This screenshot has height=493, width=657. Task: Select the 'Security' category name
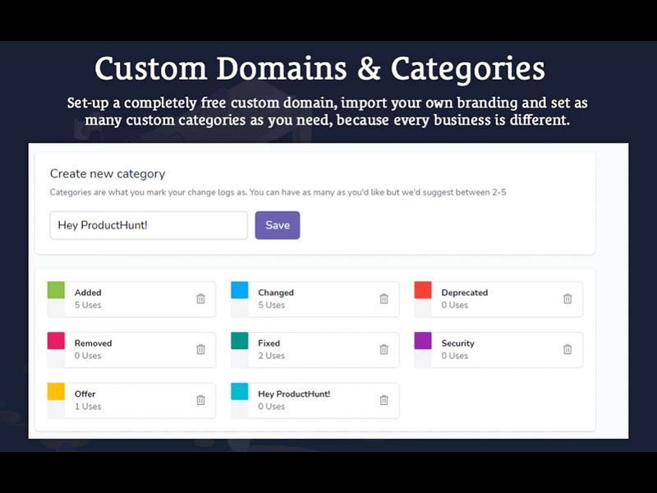(457, 343)
